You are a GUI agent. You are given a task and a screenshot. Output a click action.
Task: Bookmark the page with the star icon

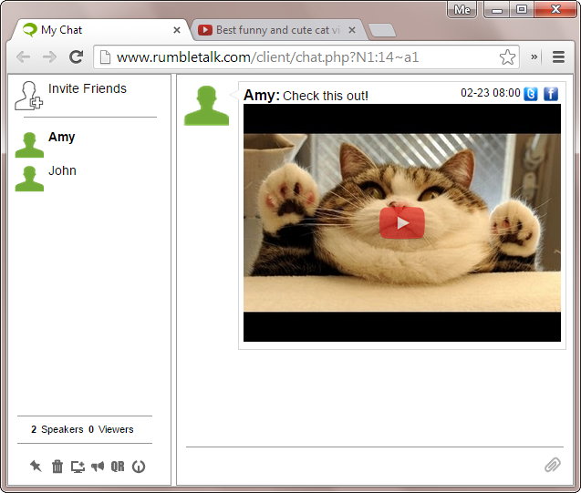click(507, 57)
